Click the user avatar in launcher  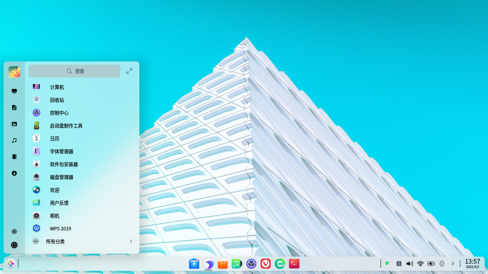[x=14, y=72]
